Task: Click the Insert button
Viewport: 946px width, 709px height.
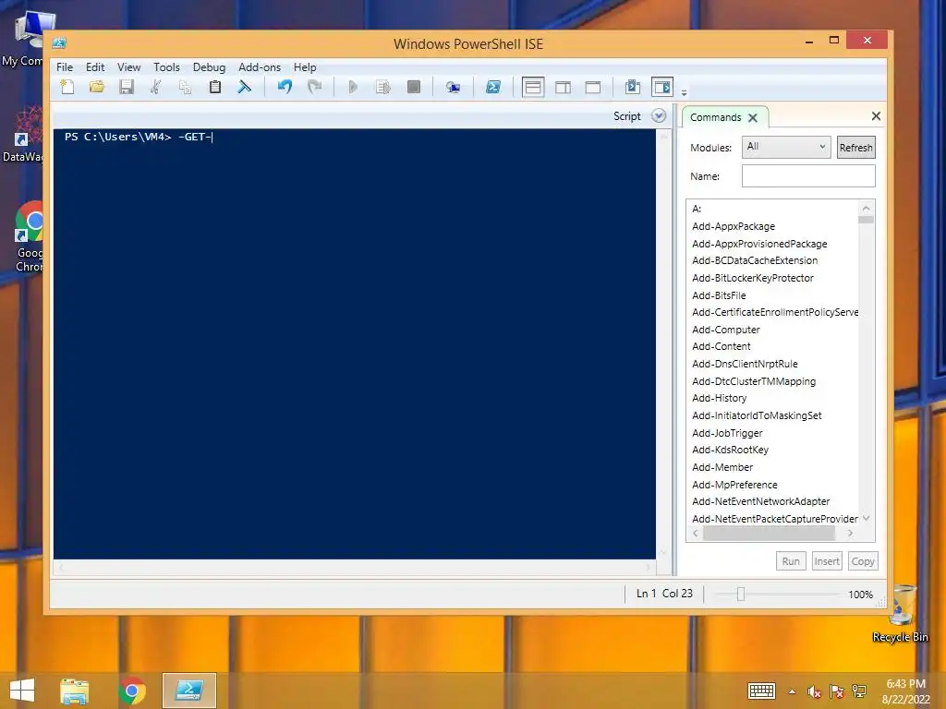Action: coord(827,561)
